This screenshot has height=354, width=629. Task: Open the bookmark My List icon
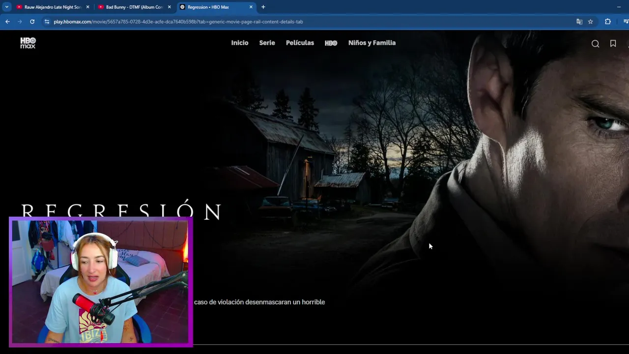point(613,44)
